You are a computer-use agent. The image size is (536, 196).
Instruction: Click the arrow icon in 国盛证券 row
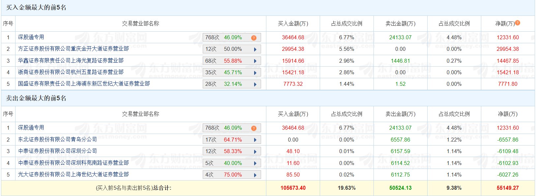click(255, 84)
